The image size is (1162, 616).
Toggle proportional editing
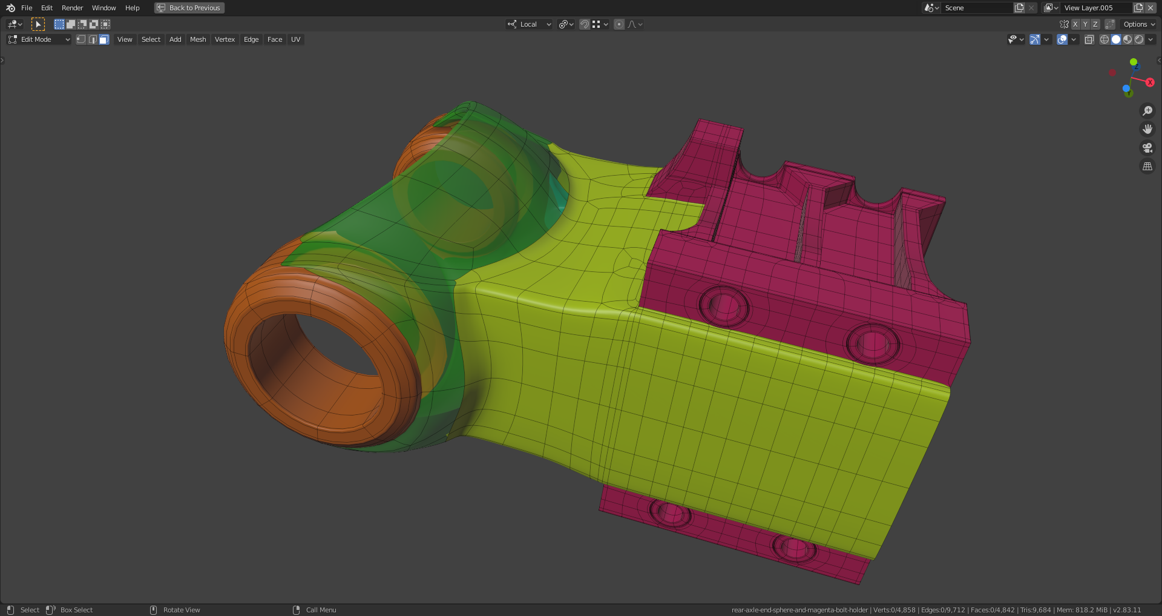point(619,24)
